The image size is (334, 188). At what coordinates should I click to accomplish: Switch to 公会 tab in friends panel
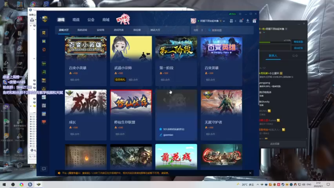click(295, 56)
